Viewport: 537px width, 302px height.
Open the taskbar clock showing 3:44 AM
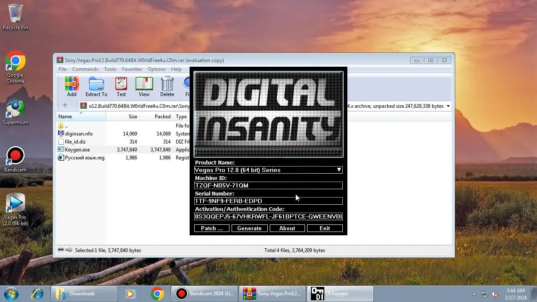[x=516, y=294]
